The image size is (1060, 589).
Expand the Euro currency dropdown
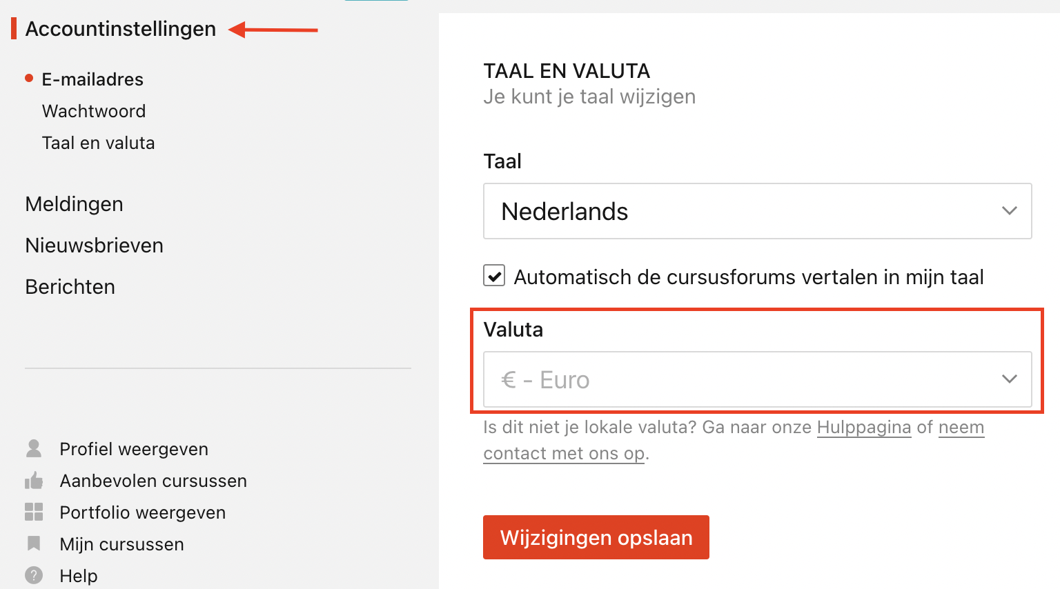tap(757, 379)
